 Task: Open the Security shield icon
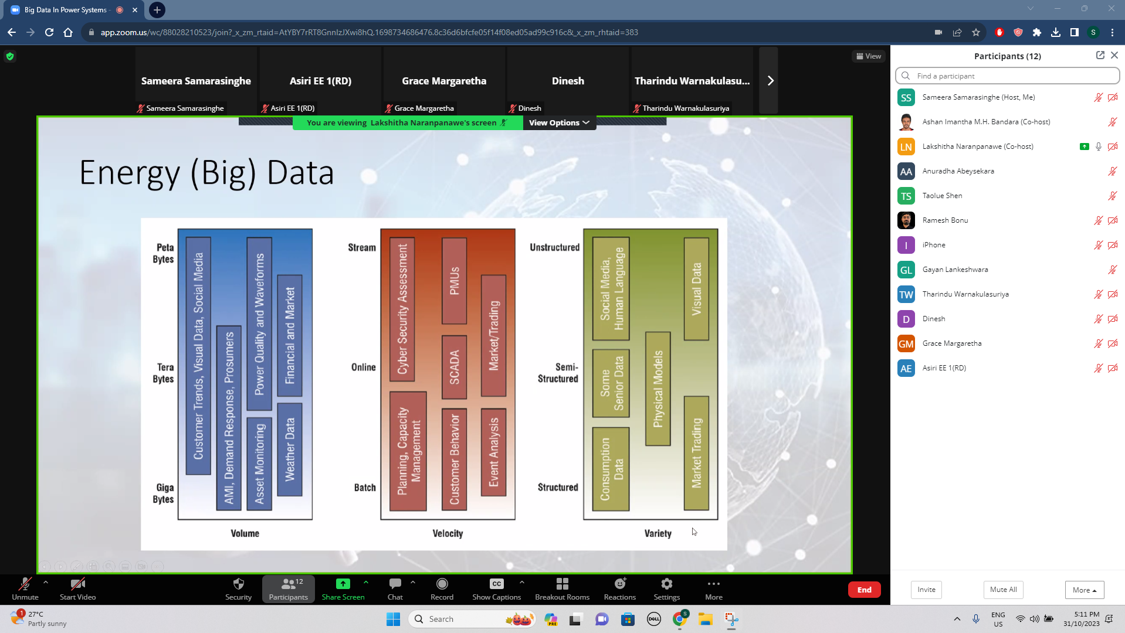point(238,584)
